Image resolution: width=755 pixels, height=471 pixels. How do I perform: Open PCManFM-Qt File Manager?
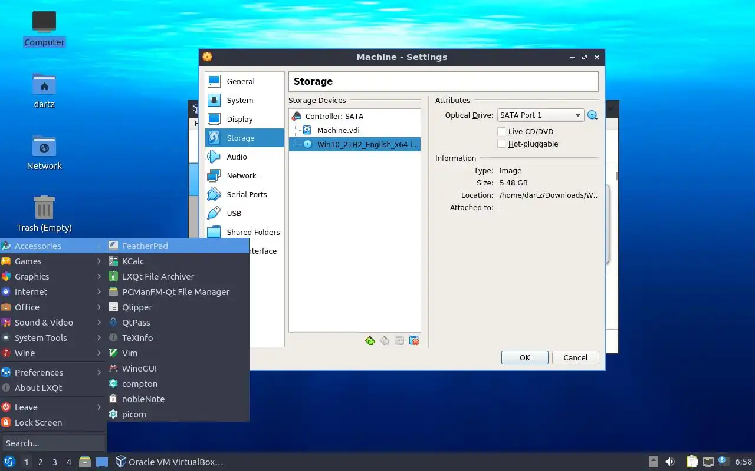[178, 291]
